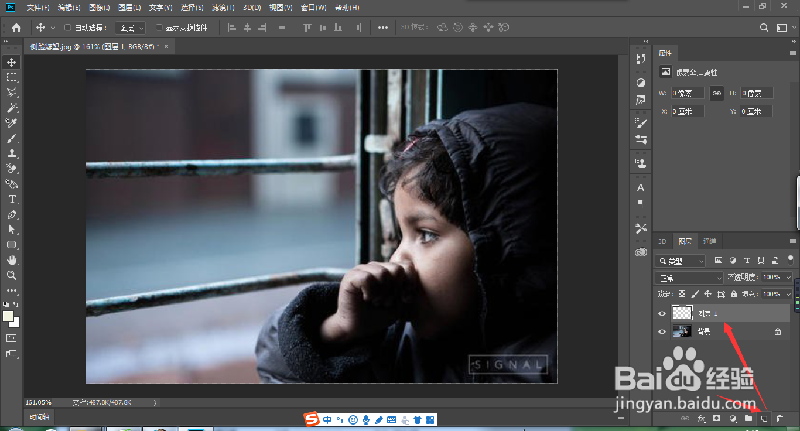This screenshot has width=800, height=431.
Task: Change the screen mode
Action: [x=12, y=353]
